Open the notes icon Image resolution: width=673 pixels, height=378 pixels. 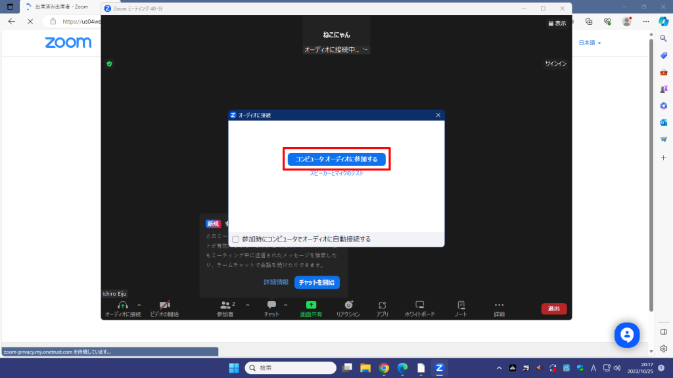click(461, 304)
